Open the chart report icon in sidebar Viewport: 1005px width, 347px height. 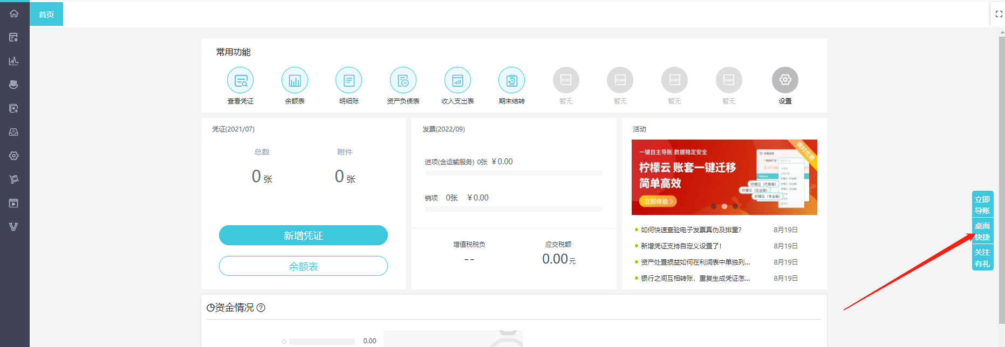[x=14, y=61]
